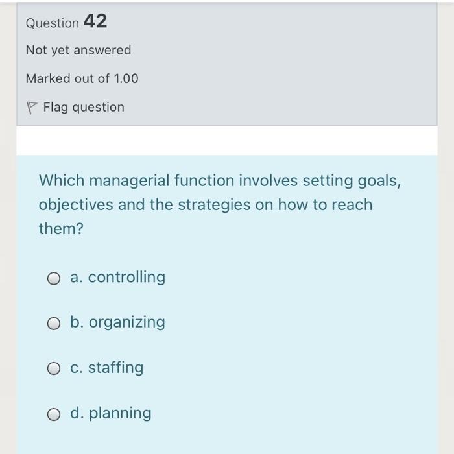Pick the radio button for c. staffing

tap(54, 369)
